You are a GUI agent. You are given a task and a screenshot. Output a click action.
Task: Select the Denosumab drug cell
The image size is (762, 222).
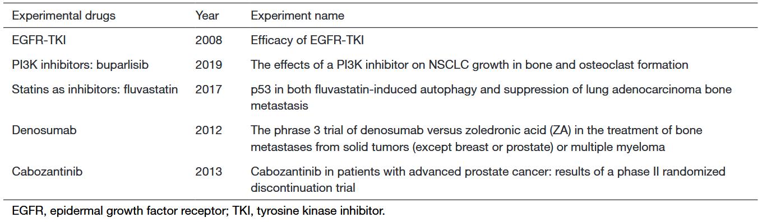pos(44,130)
